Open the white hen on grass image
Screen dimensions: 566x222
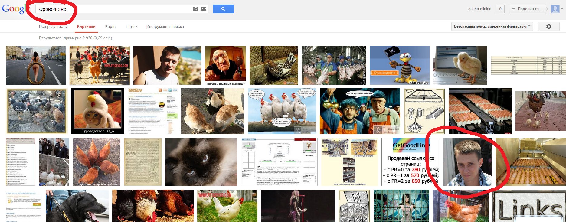click(227, 206)
